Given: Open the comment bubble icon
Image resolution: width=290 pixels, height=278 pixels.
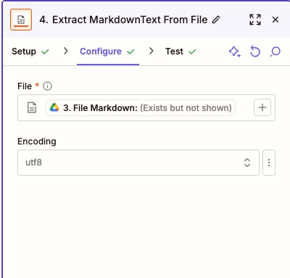Looking at the screenshot, I should coord(275,52).
